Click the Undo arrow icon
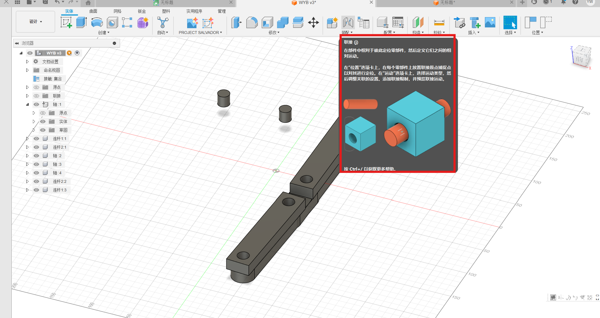Image resolution: width=600 pixels, height=318 pixels. tap(57, 2)
